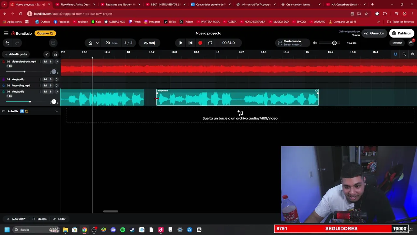Image resolution: width=417 pixels, height=235 pixels.
Task: Click microphone icon of videoplayback.mp4 track
Action: click(4, 62)
